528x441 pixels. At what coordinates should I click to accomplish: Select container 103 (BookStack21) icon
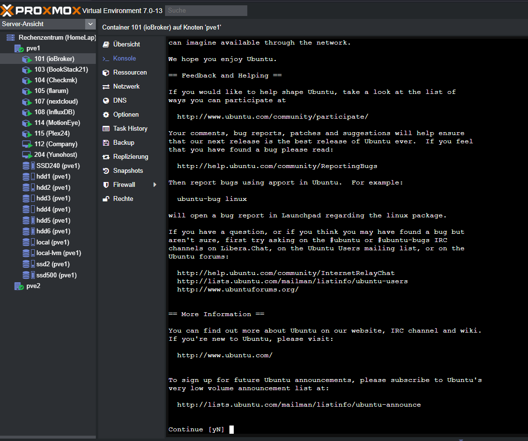click(27, 70)
